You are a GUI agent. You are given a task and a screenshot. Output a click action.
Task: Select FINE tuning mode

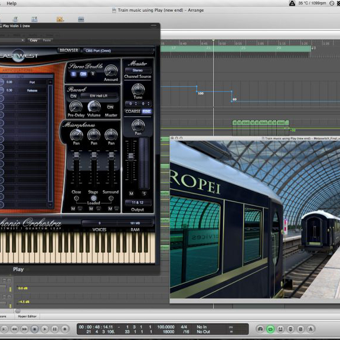point(147,111)
